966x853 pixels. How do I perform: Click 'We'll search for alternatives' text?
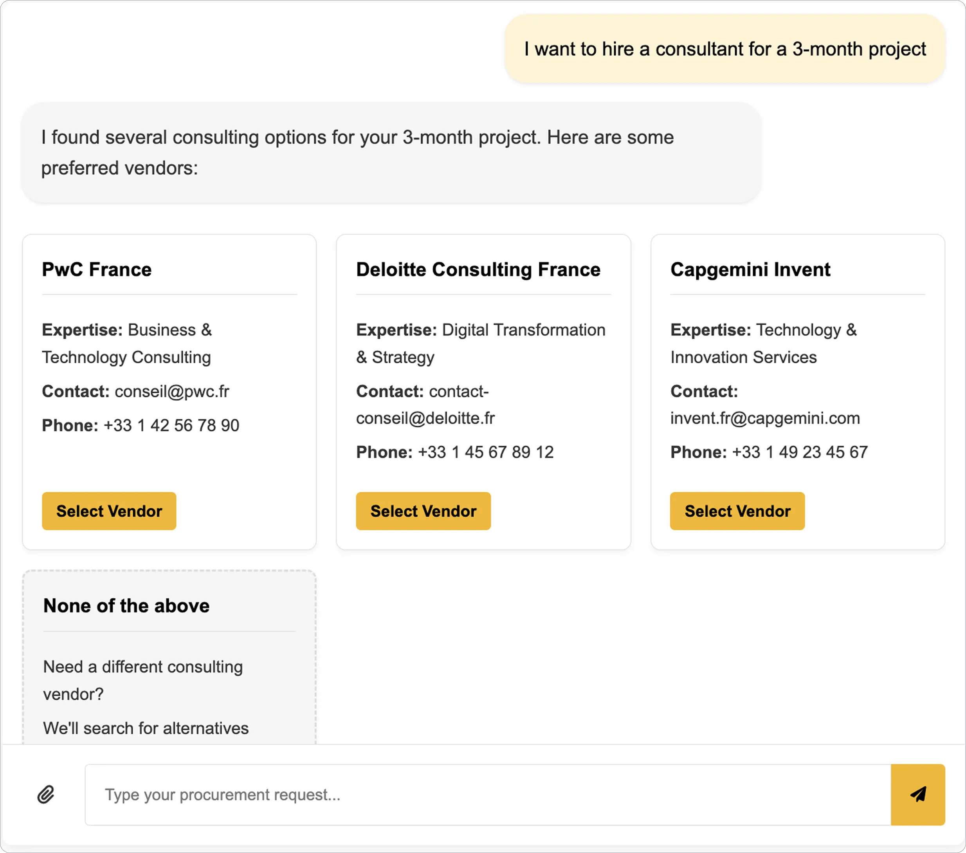(x=146, y=728)
